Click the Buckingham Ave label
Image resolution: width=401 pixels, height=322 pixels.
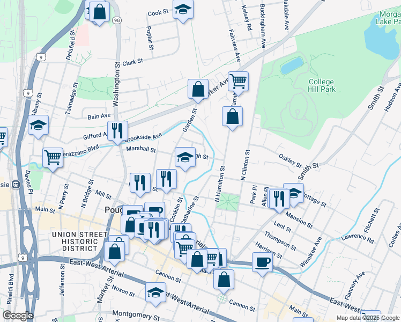coord(263,26)
